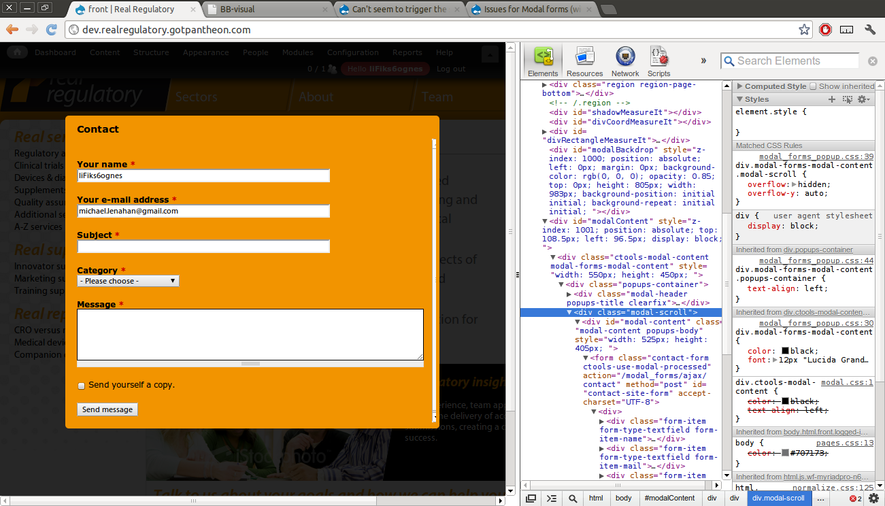Focus the 'Your name' text field
885x506 pixels.
coord(203,175)
